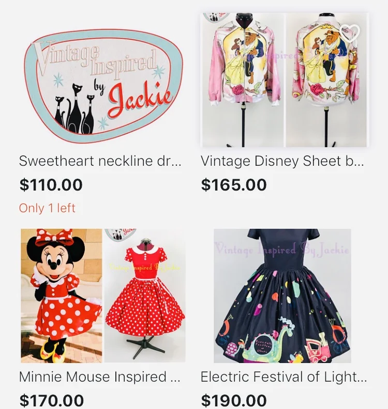The image size is (388, 409).
Task: Open the Minnie Mouse character photo
Action: [62, 296]
